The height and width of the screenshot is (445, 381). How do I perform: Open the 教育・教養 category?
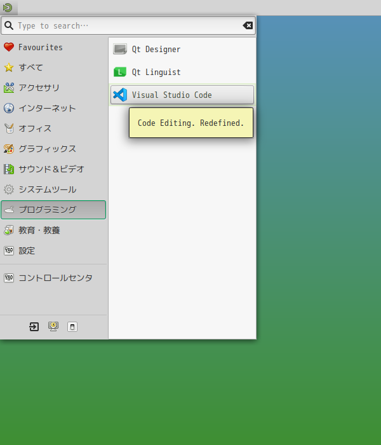pyautogui.click(x=53, y=230)
